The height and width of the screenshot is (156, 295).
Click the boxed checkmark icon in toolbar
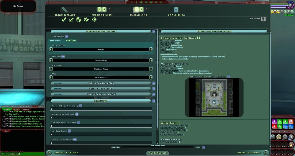click(71, 19)
